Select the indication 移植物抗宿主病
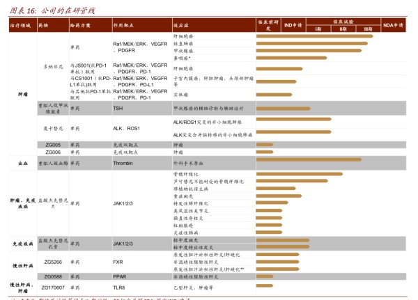The image size is (418, 300). click(x=191, y=189)
